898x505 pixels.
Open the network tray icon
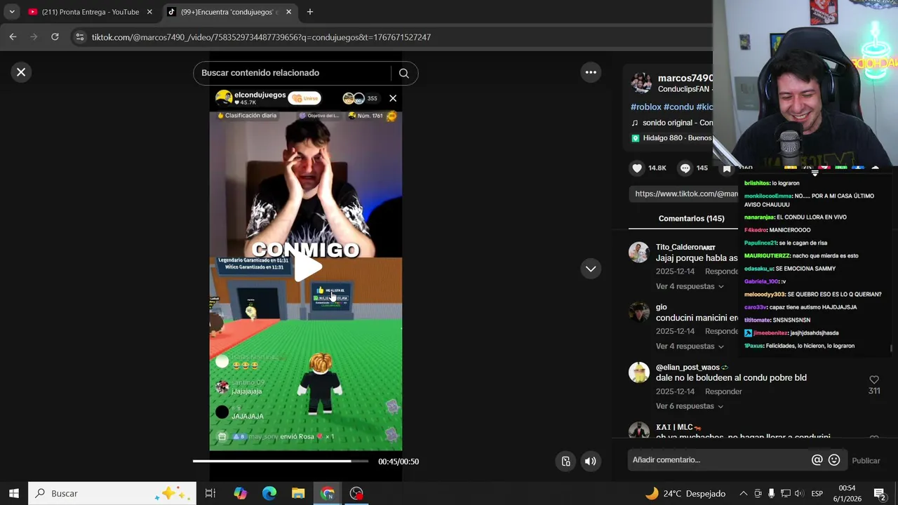(786, 493)
